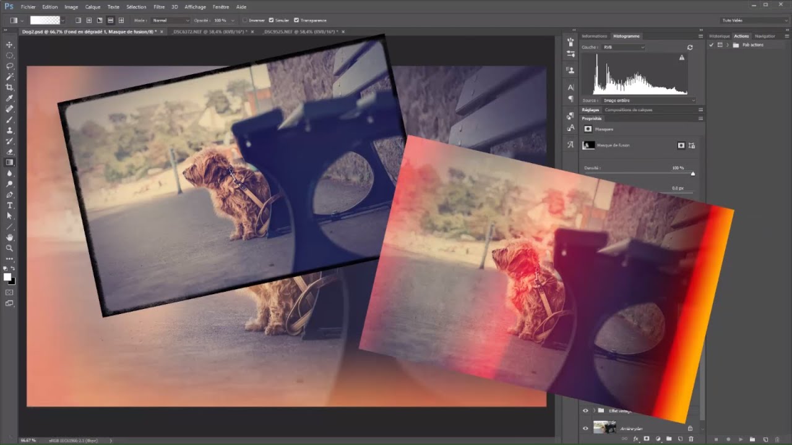Select the Brush tool
This screenshot has height=445, width=792.
tap(9, 120)
